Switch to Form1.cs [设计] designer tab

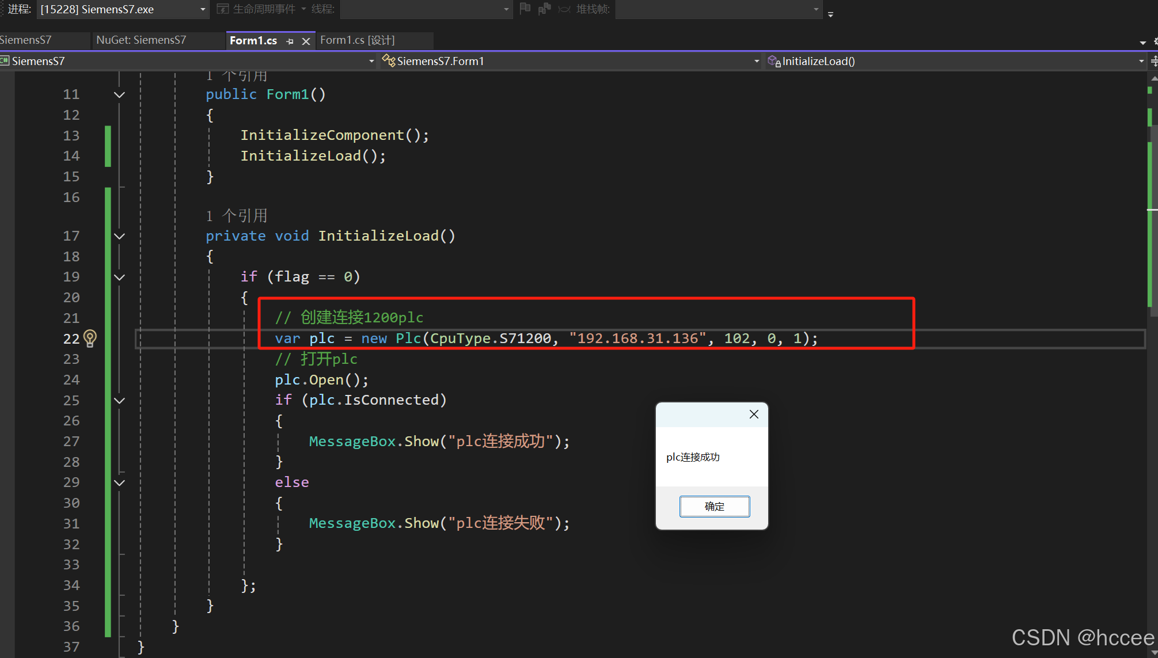358,40
